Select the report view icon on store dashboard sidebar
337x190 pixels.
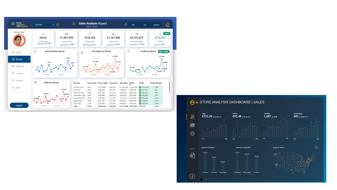tap(192, 116)
